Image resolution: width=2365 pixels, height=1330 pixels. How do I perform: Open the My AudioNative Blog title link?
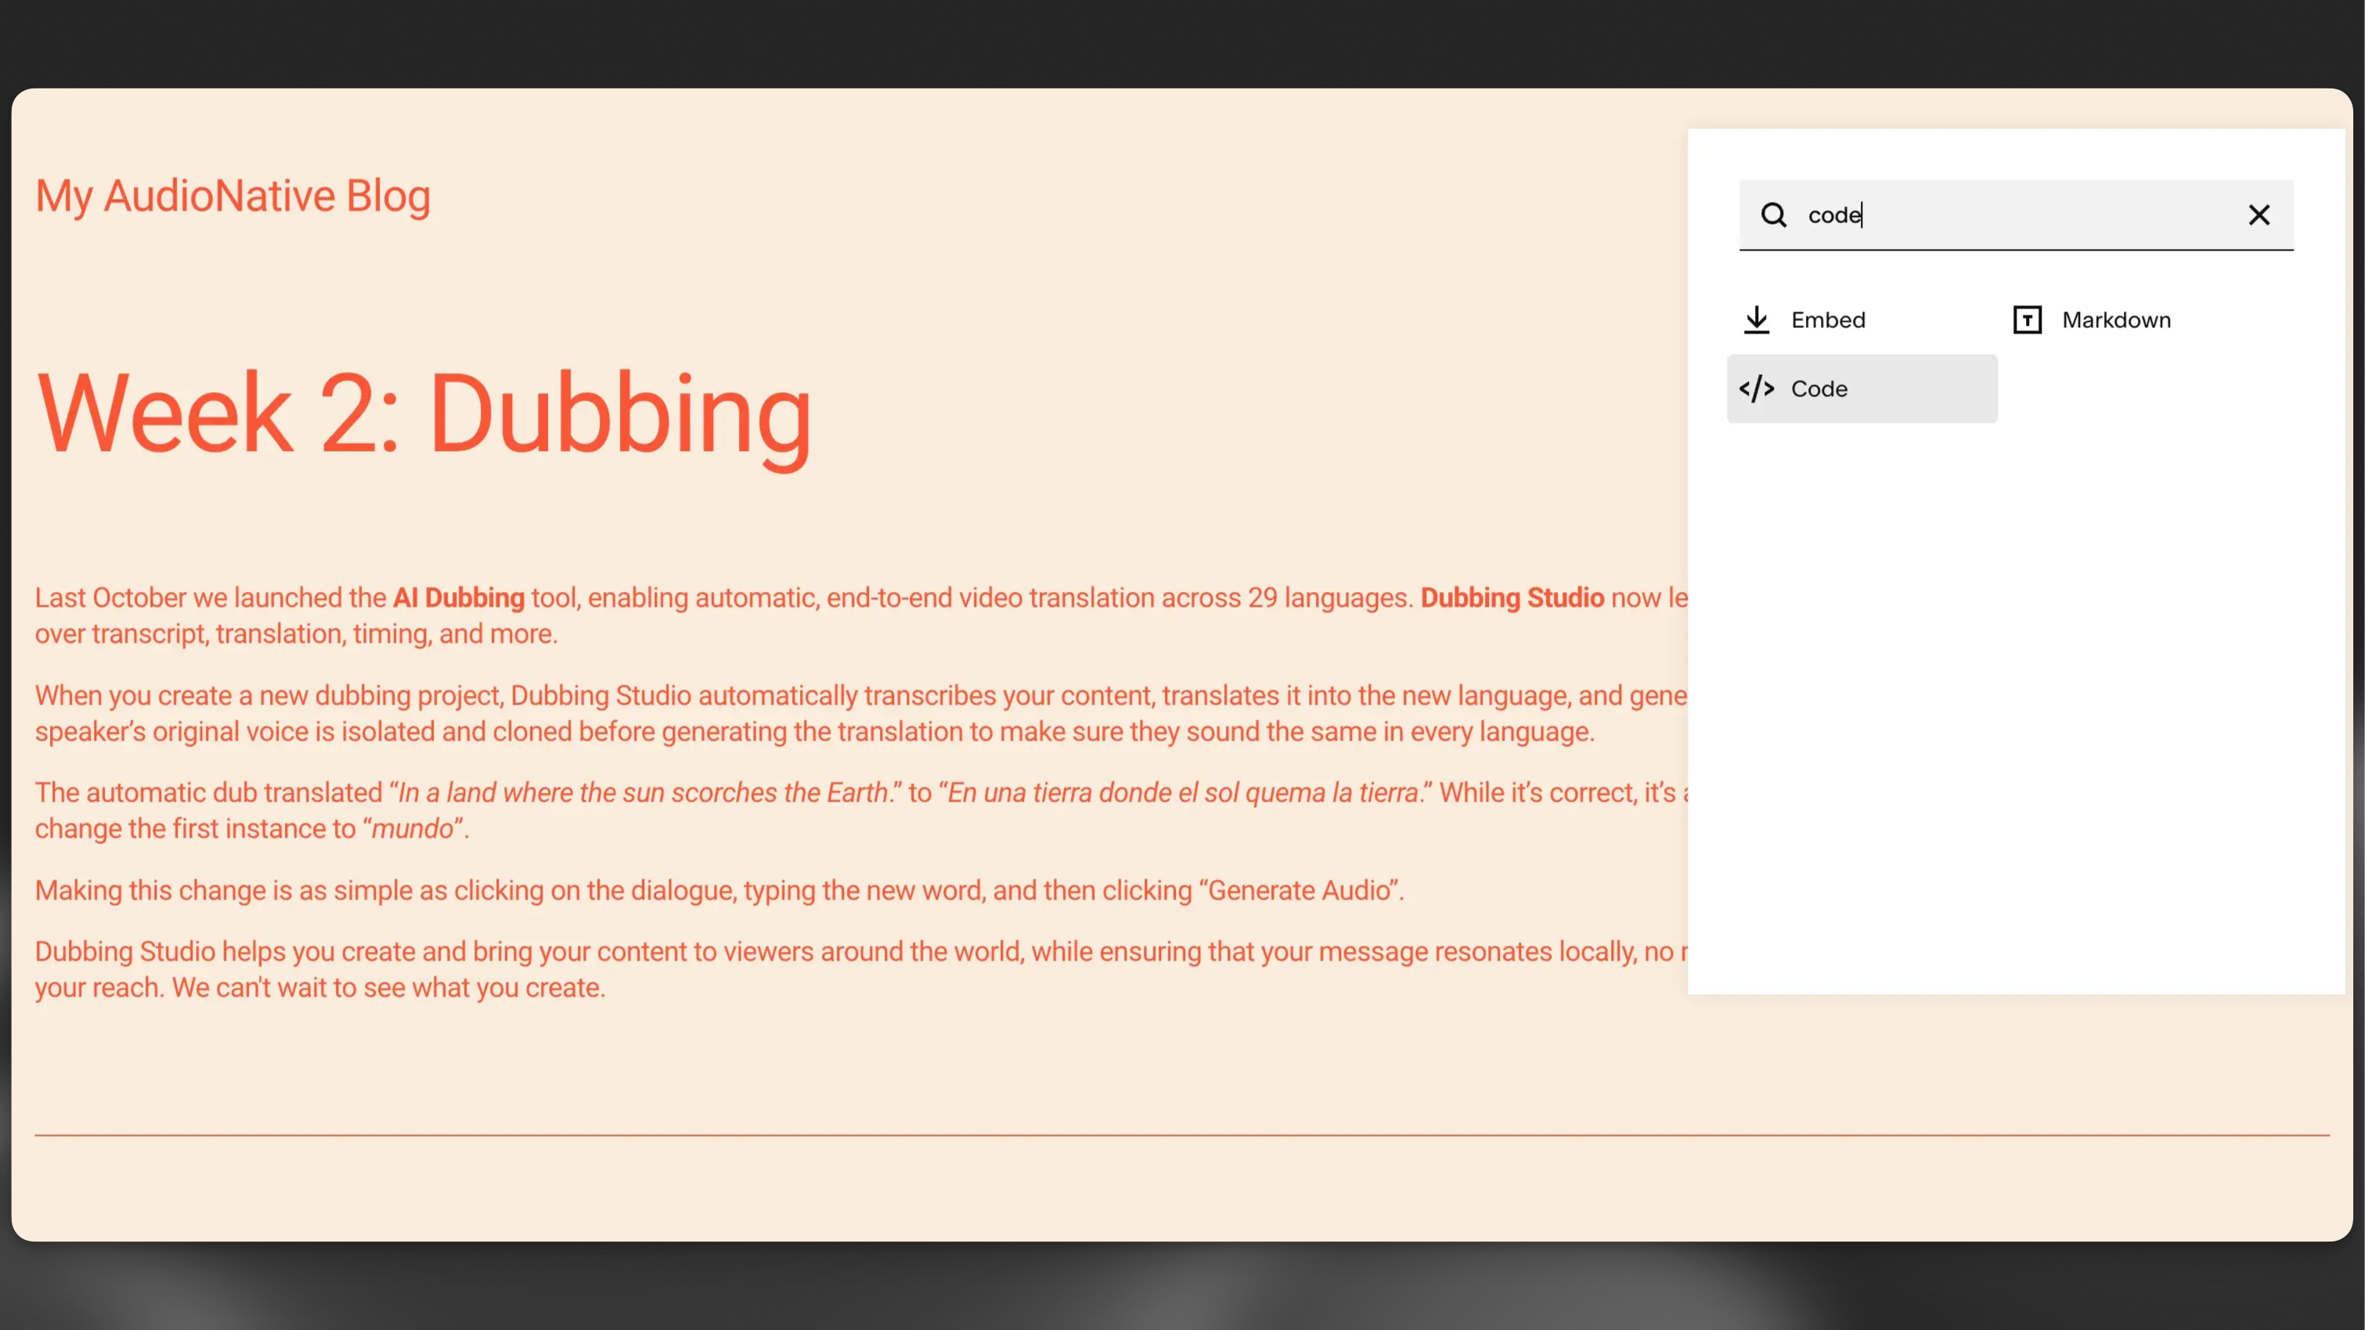(233, 196)
